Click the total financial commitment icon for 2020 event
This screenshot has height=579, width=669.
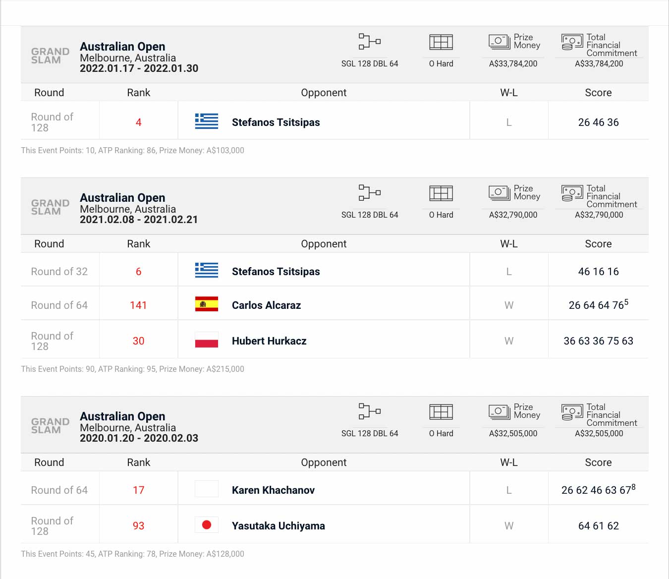[x=572, y=411]
